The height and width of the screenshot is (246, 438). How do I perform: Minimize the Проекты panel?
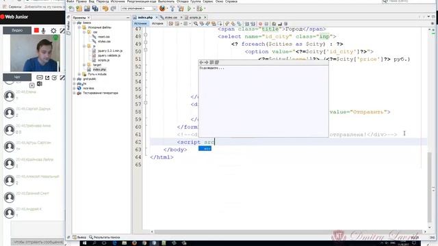(x=128, y=18)
